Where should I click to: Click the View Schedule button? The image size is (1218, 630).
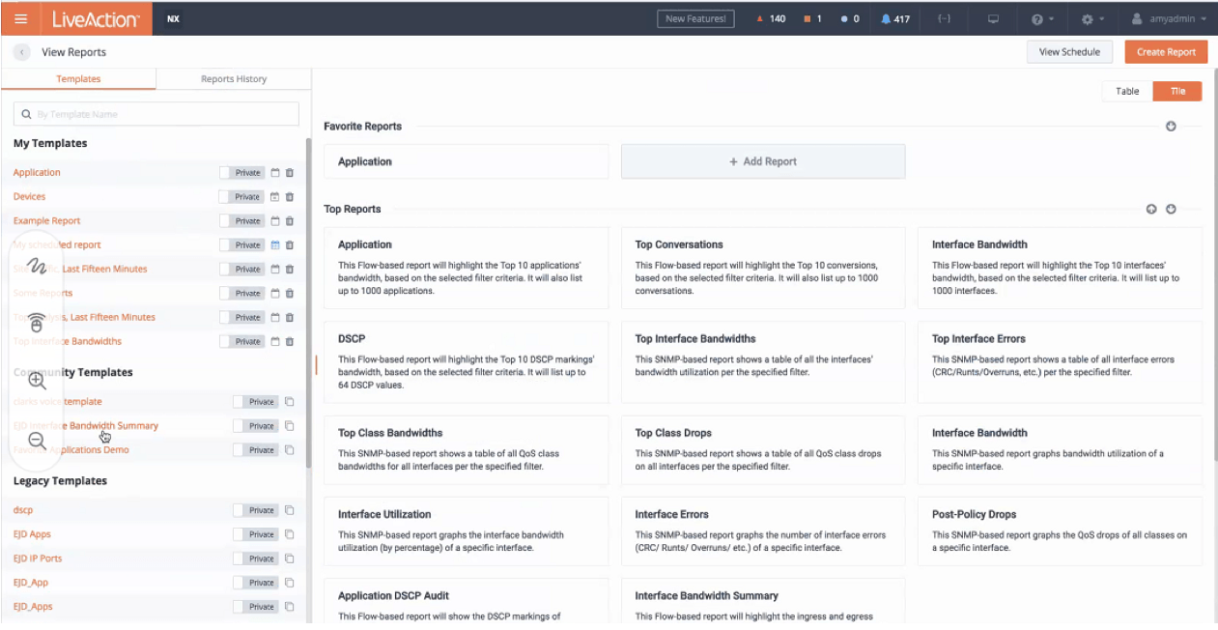(x=1069, y=52)
